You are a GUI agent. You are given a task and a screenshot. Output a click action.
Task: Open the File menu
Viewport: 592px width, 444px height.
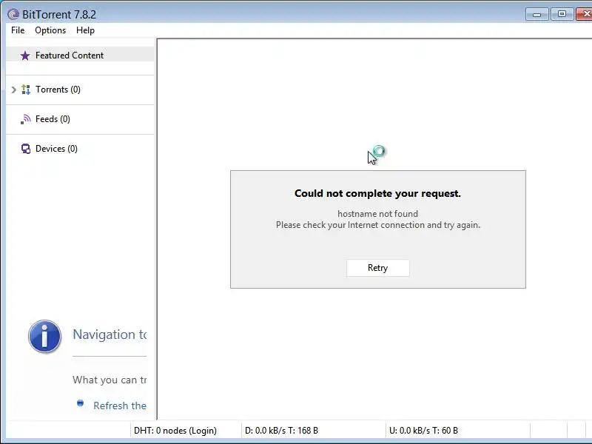(18, 30)
